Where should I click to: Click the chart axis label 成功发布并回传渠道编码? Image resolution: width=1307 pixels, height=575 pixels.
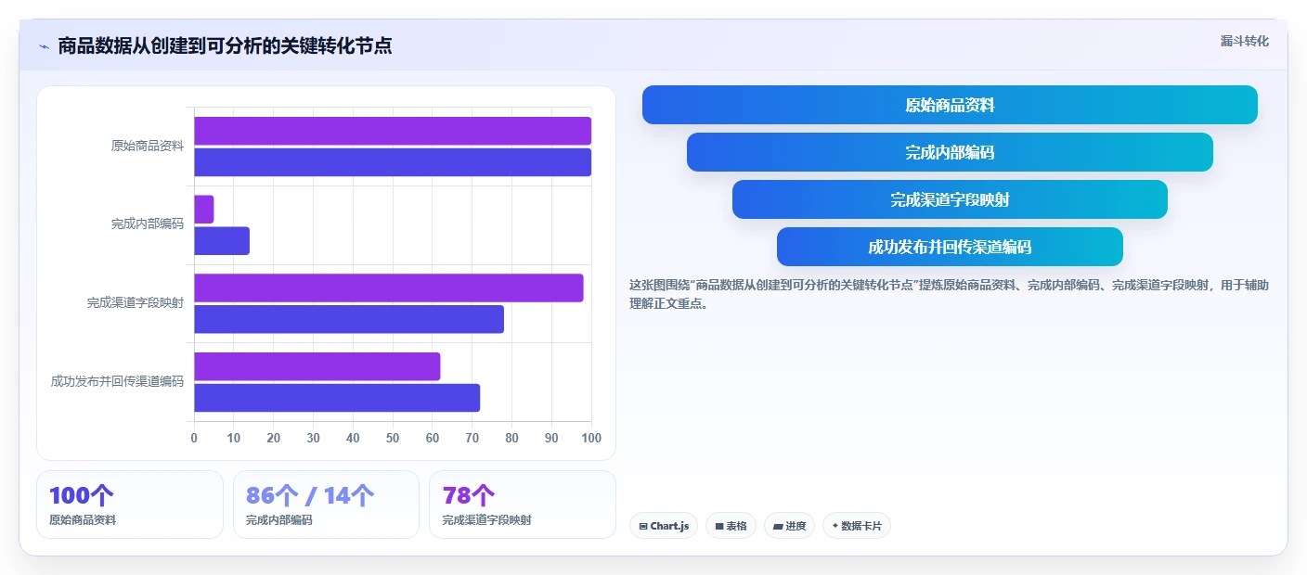(x=117, y=381)
